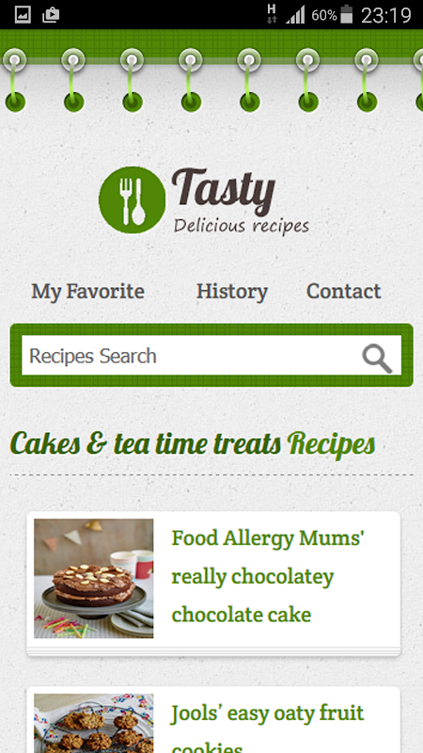Click the Tasty title text logo
Viewport: 423px width, 753px height.
coord(224,191)
